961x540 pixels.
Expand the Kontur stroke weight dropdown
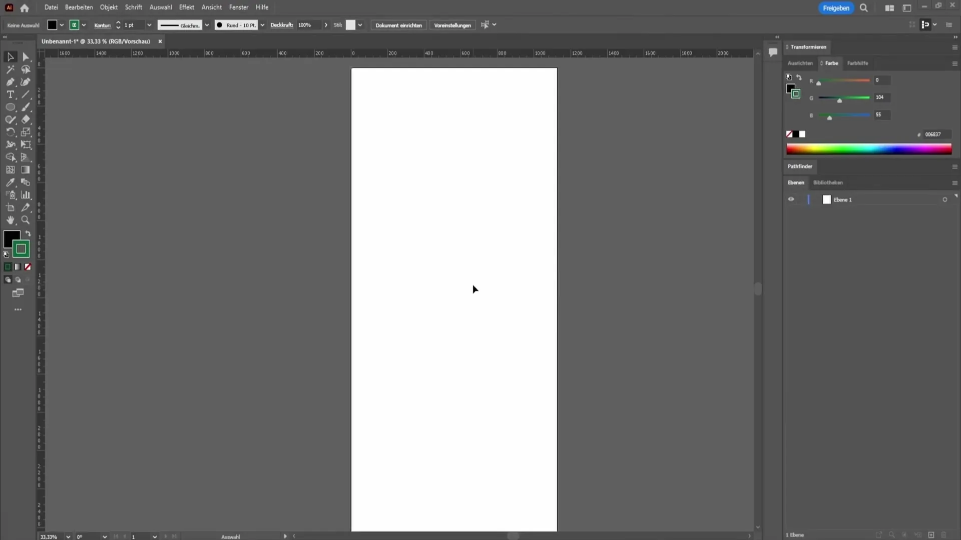[x=149, y=25]
